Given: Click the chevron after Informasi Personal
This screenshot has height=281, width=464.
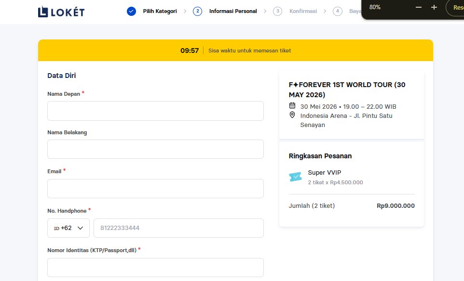Looking at the screenshot, I should (x=265, y=11).
